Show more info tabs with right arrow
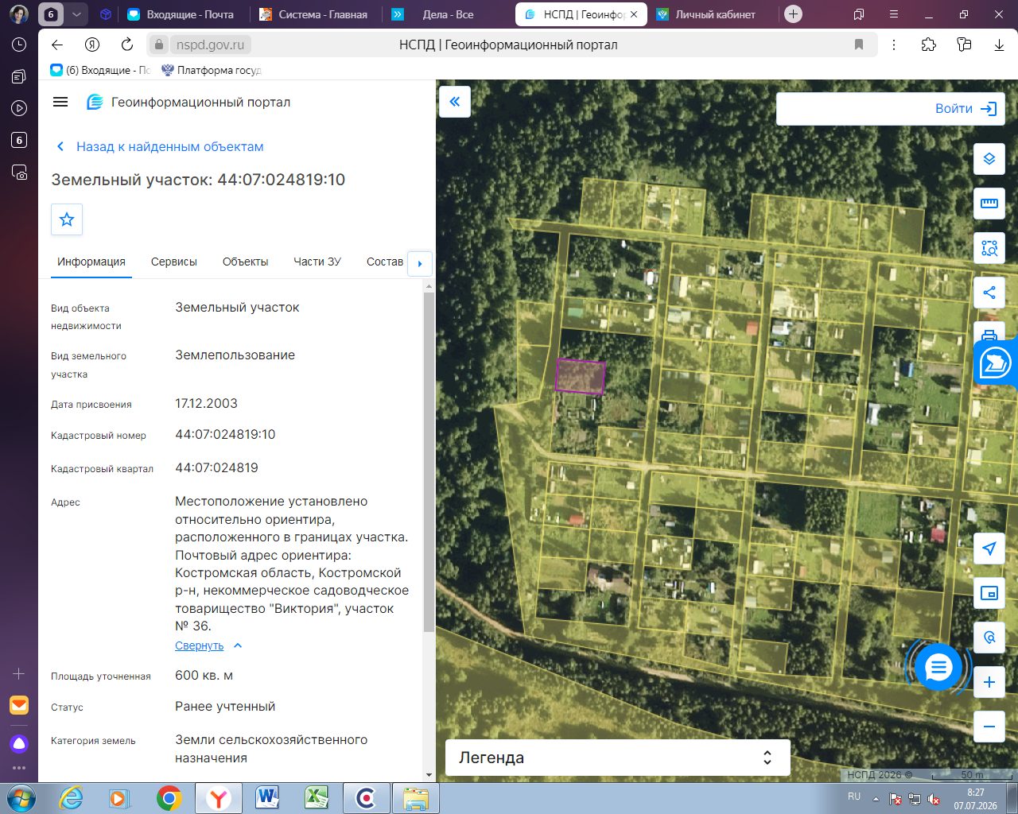 click(x=420, y=263)
